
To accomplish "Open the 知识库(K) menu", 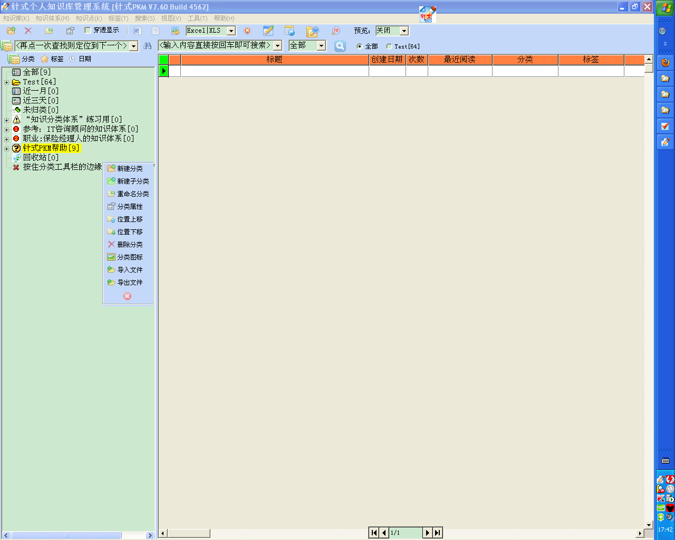I will click(16, 18).
